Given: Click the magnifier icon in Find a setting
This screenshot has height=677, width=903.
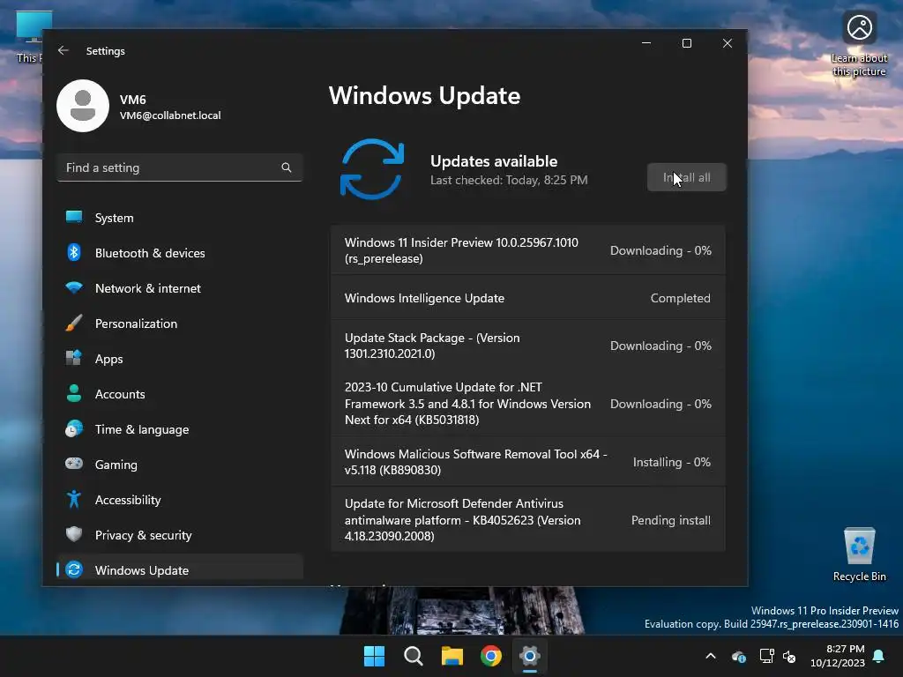Looking at the screenshot, I should (287, 167).
